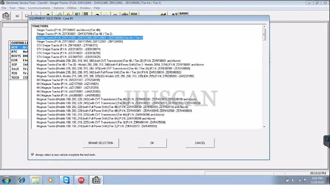This screenshot has height=185, width=330.
Task: Open the Utilities menu
Action: pos(72,8)
